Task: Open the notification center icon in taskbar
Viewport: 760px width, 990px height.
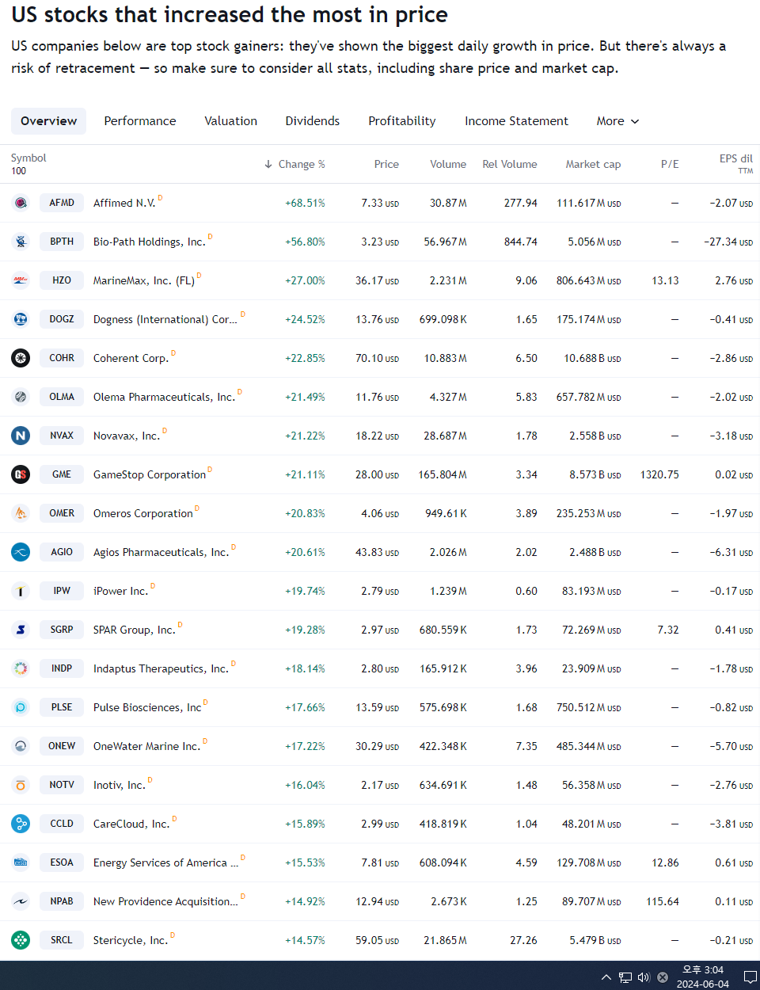Action: click(x=750, y=977)
